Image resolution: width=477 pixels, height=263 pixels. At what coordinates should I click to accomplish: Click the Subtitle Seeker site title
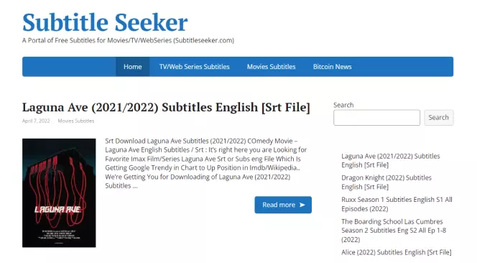click(x=105, y=22)
